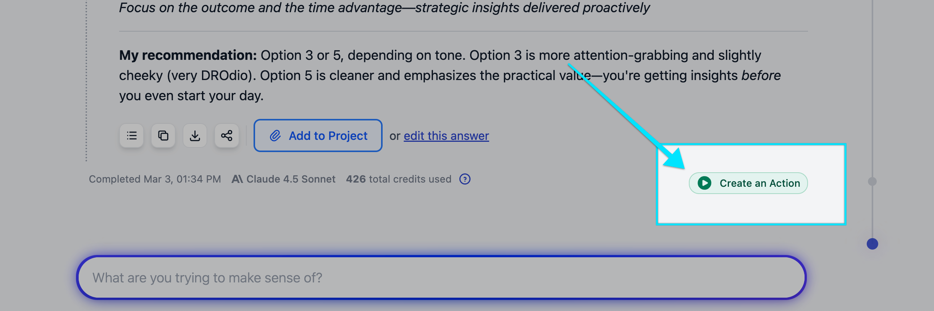This screenshot has height=311, width=934.
Task: Click the italic 'Focus on the outcome' line
Action: tap(384, 8)
